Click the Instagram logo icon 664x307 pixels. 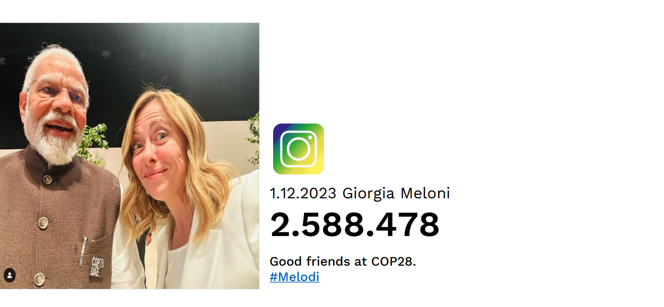[x=298, y=149]
